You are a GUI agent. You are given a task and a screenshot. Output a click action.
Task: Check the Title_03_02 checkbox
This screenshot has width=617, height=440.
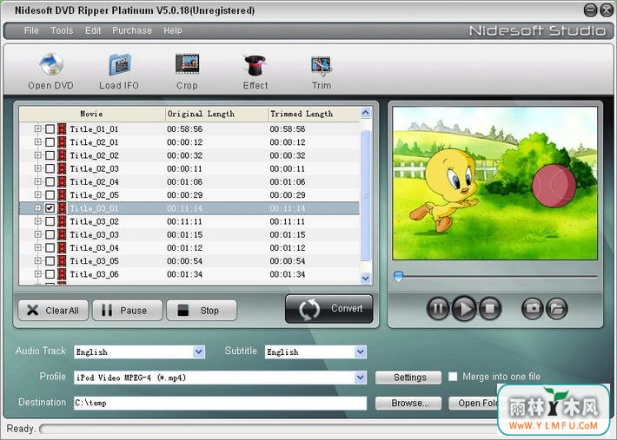(x=50, y=221)
